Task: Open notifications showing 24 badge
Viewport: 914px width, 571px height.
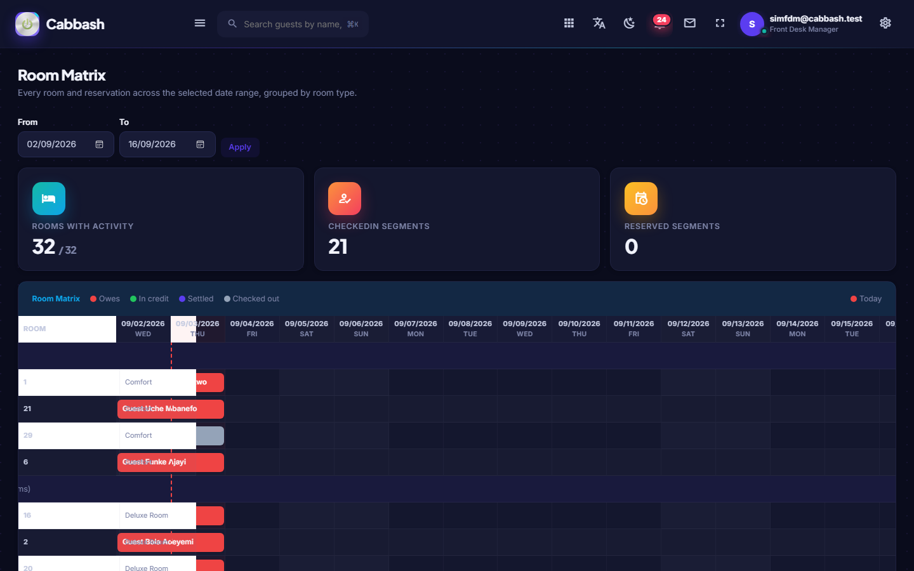Action: [660, 23]
